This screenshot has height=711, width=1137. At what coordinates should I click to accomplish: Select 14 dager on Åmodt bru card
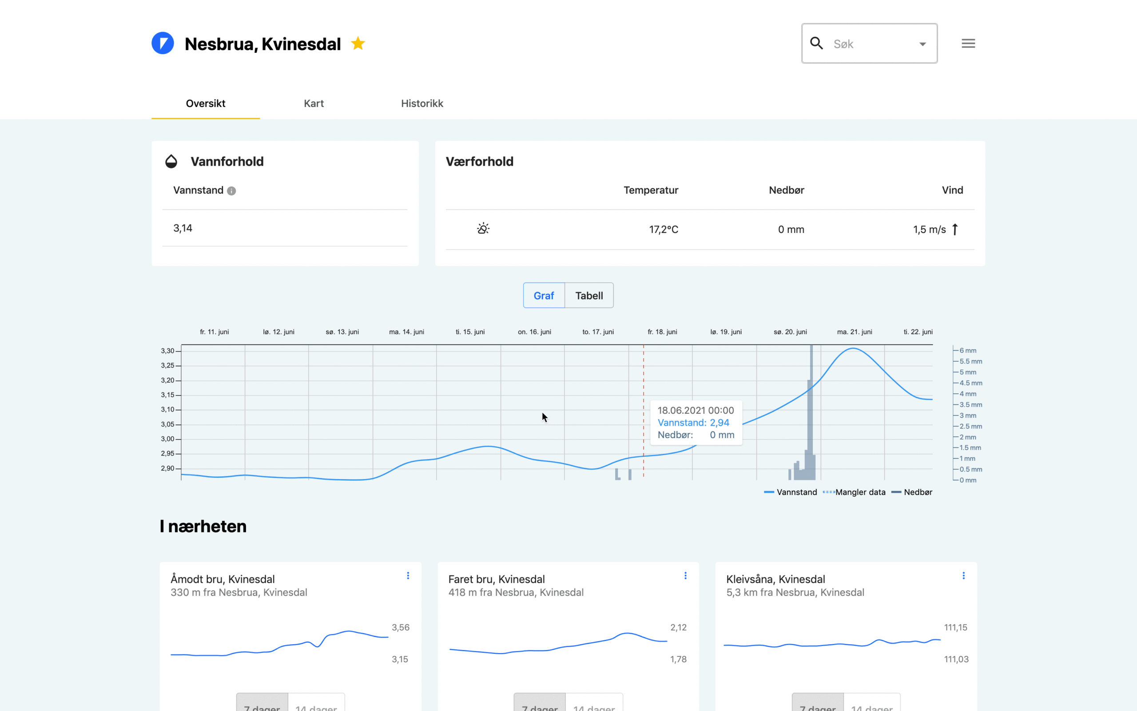click(x=316, y=703)
